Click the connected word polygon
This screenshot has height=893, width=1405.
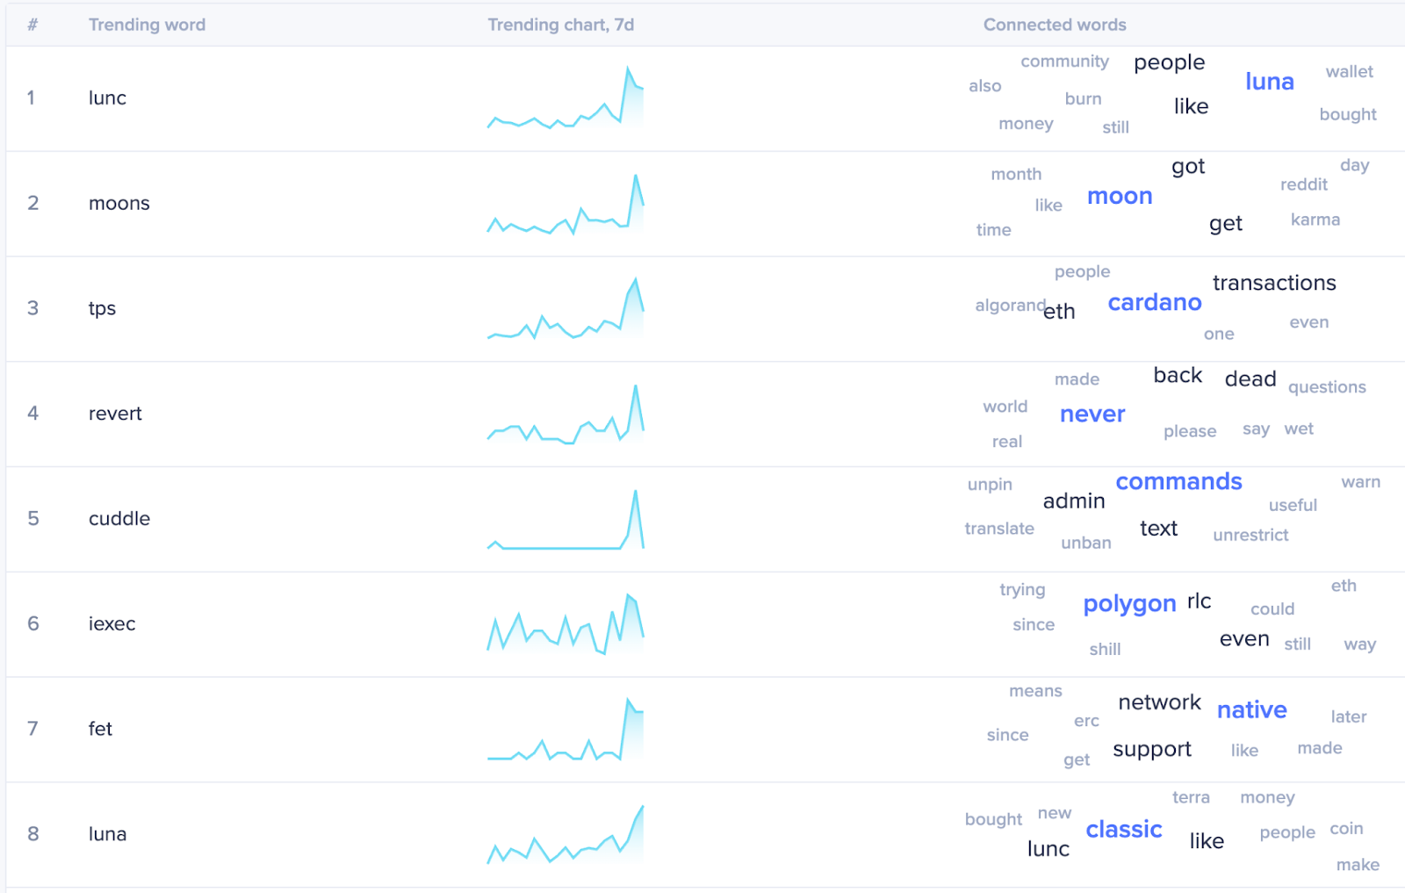point(1129,604)
